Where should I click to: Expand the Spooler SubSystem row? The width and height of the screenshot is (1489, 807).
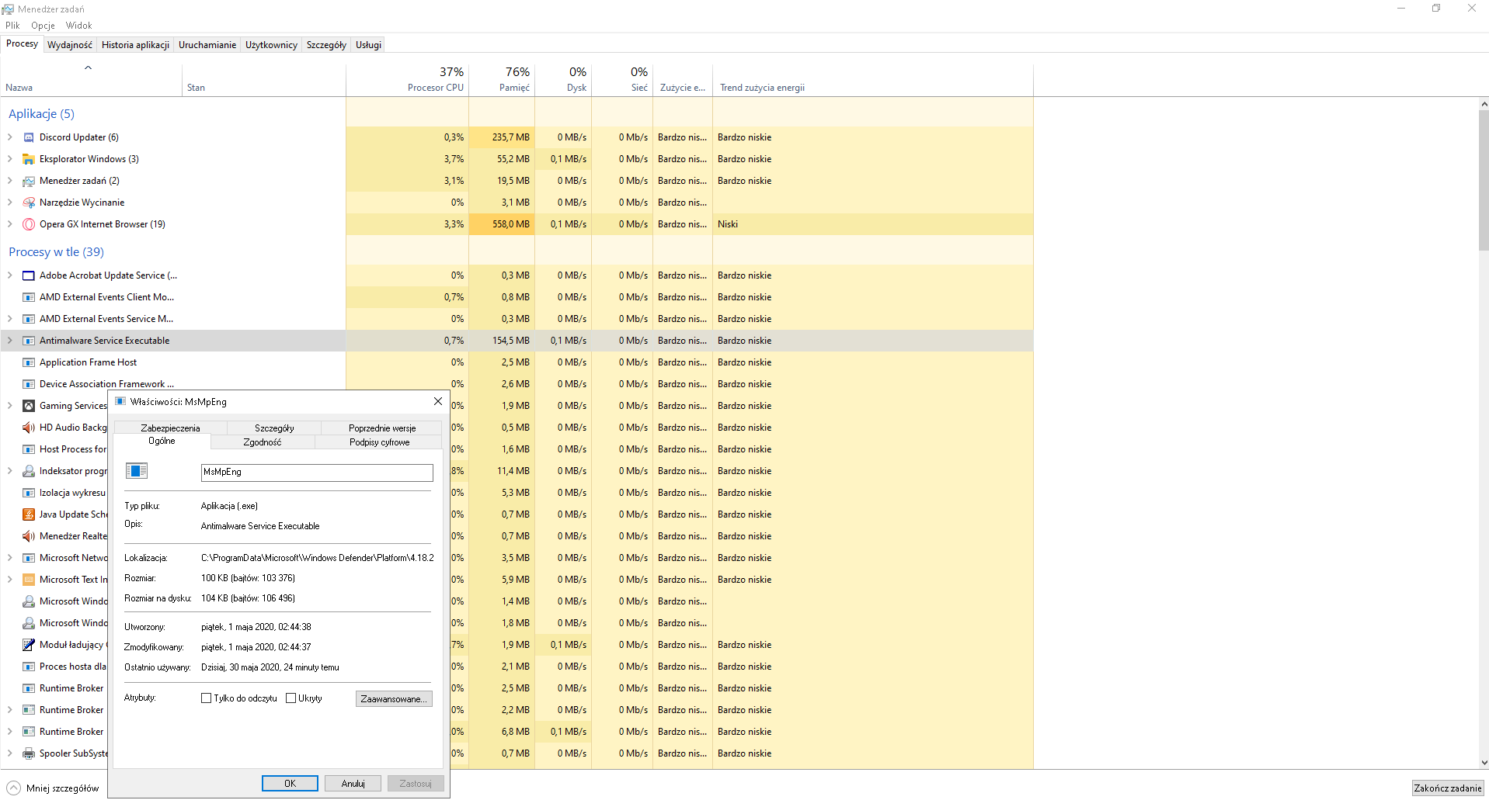pyautogui.click(x=10, y=753)
